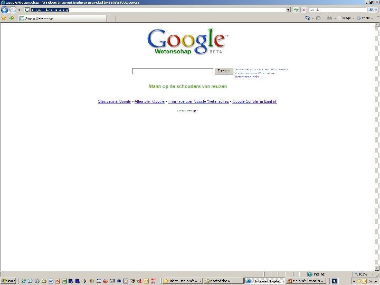
Task: Click the Forward navigation arrow
Action: [x=13, y=10]
